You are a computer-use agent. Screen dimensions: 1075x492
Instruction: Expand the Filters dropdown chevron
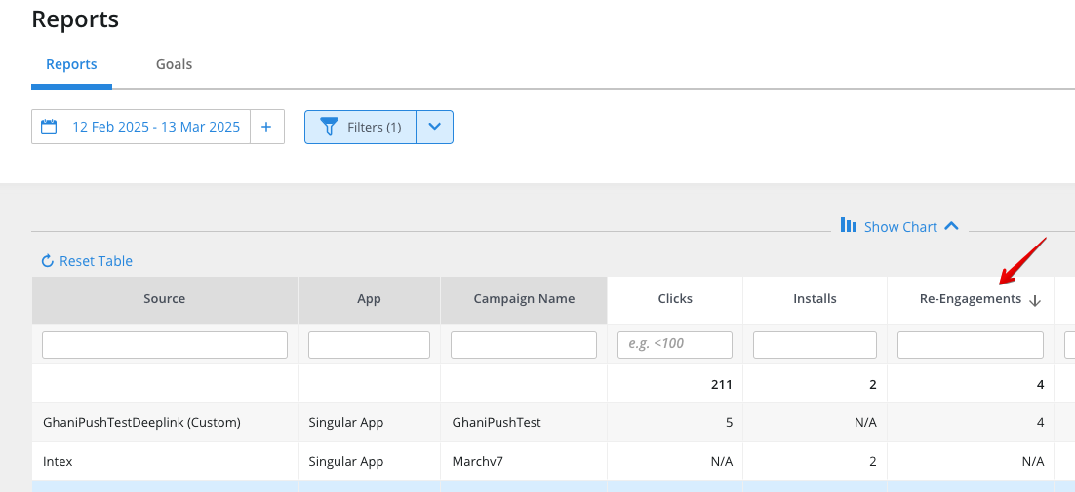[x=435, y=127]
